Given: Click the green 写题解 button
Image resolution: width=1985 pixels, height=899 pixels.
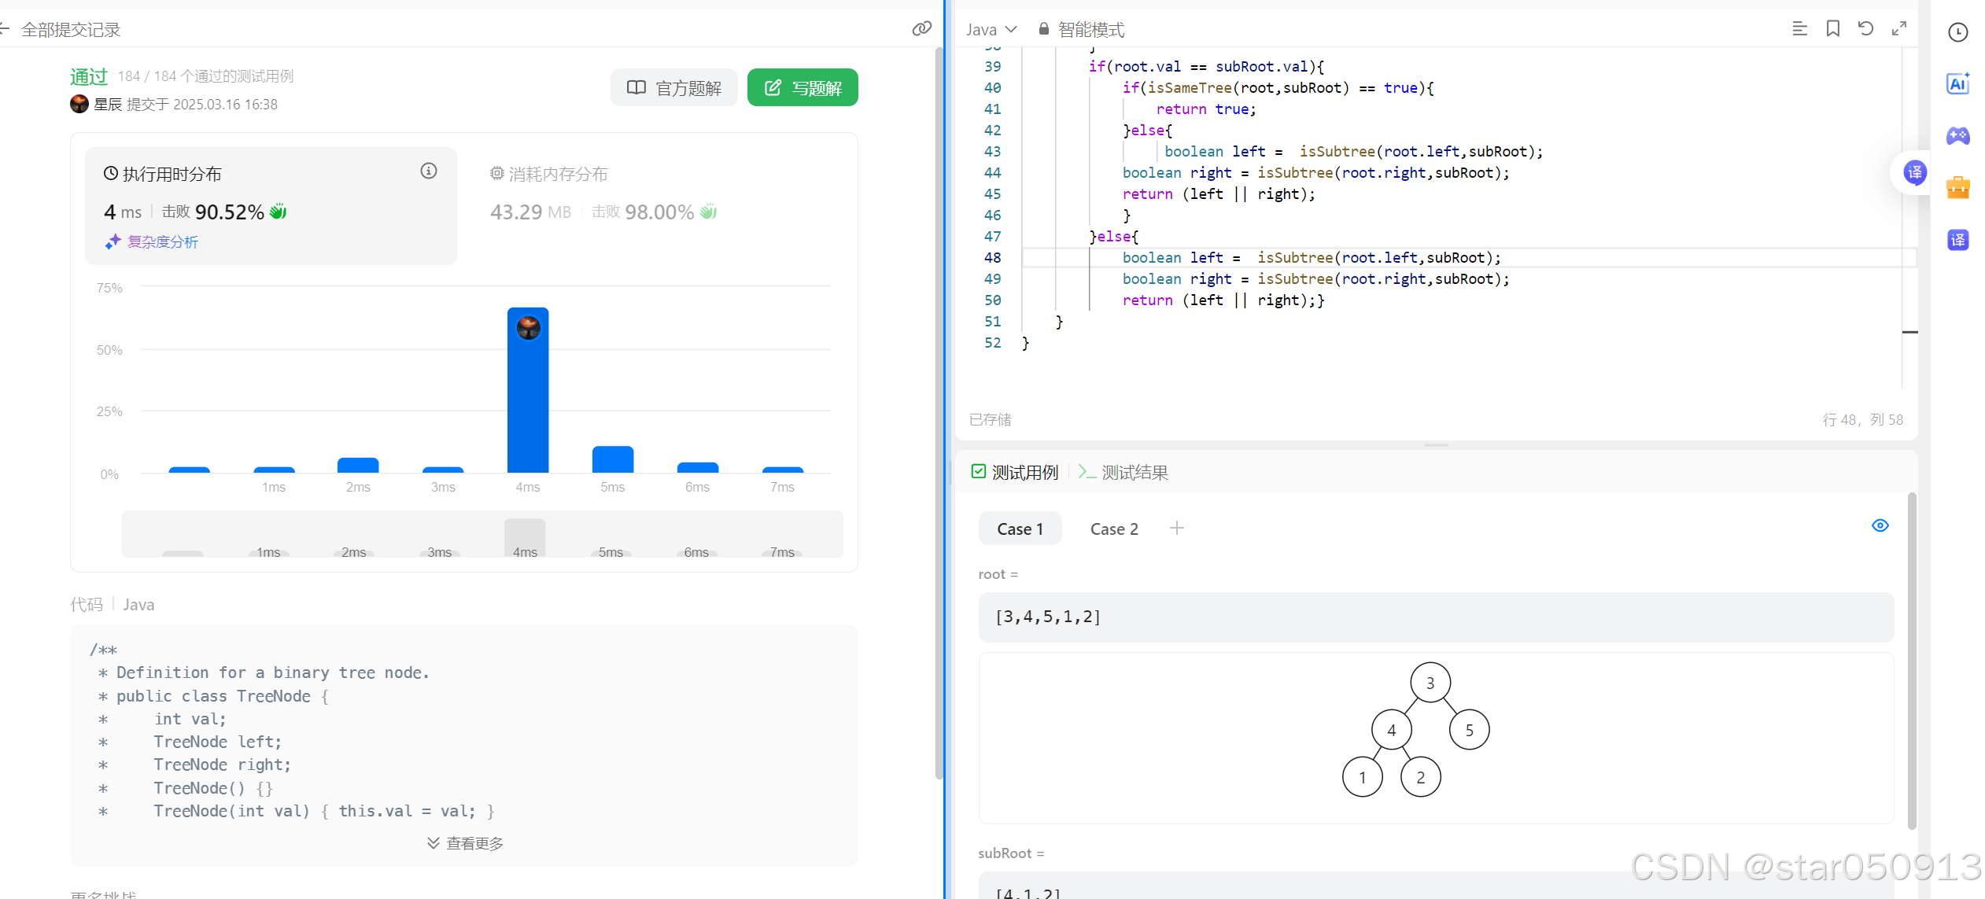Looking at the screenshot, I should coord(802,87).
